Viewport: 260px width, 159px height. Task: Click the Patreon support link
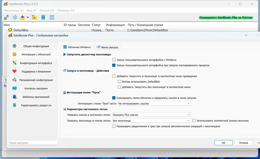tap(226, 17)
